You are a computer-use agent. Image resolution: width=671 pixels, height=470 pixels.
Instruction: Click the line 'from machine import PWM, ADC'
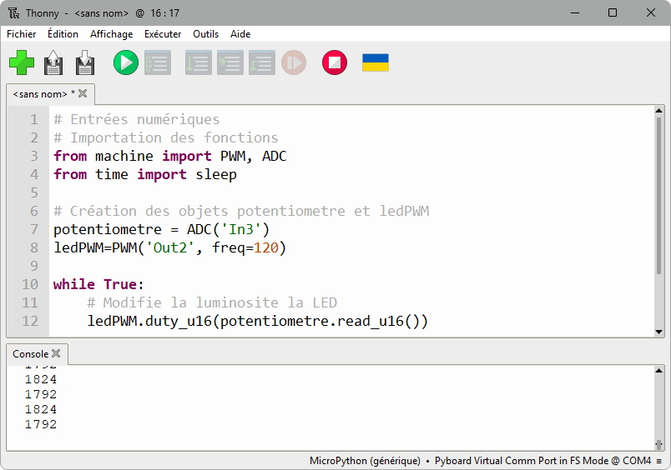[x=170, y=156]
